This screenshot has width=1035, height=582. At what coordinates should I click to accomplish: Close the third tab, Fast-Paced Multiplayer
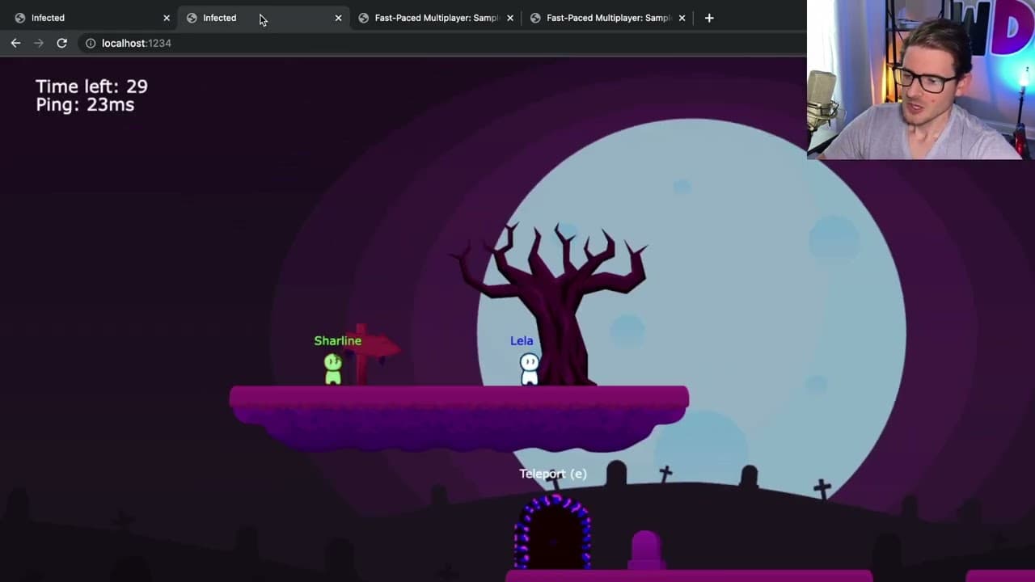click(x=509, y=18)
